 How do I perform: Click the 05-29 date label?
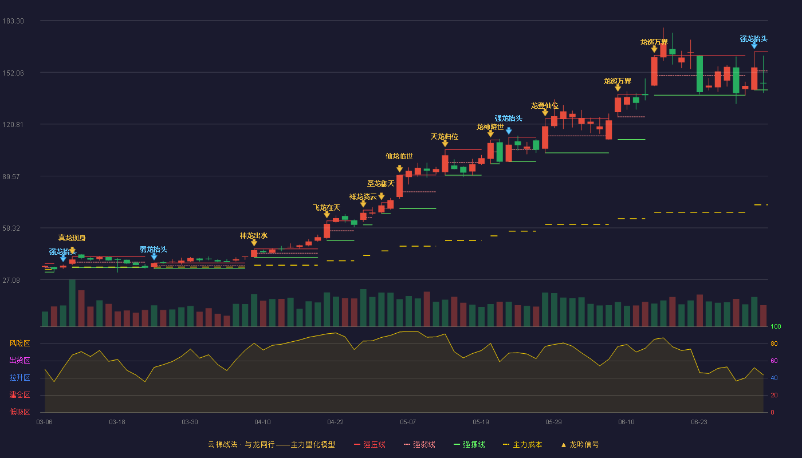[553, 422]
